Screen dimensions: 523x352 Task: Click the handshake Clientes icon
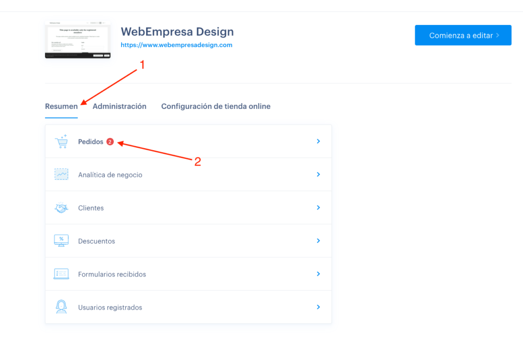61,207
